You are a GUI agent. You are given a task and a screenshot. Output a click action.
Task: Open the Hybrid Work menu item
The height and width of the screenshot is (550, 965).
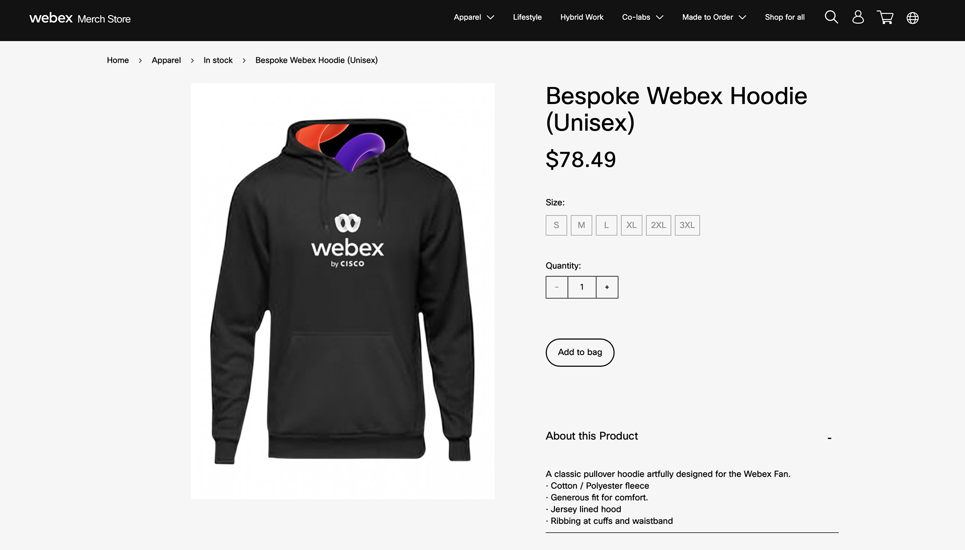[x=582, y=18]
